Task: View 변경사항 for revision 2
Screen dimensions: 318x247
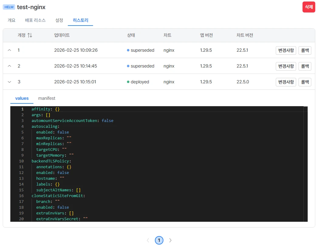Action: coord(286,66)
